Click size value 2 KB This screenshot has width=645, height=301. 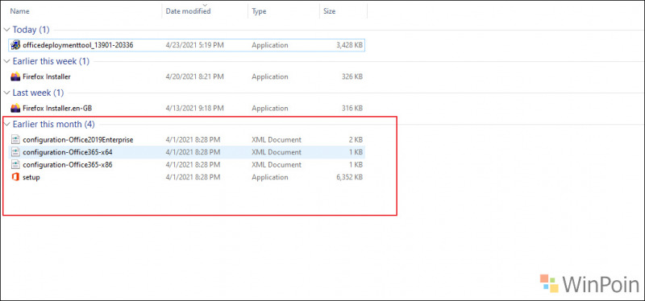[x=356, y=140]
